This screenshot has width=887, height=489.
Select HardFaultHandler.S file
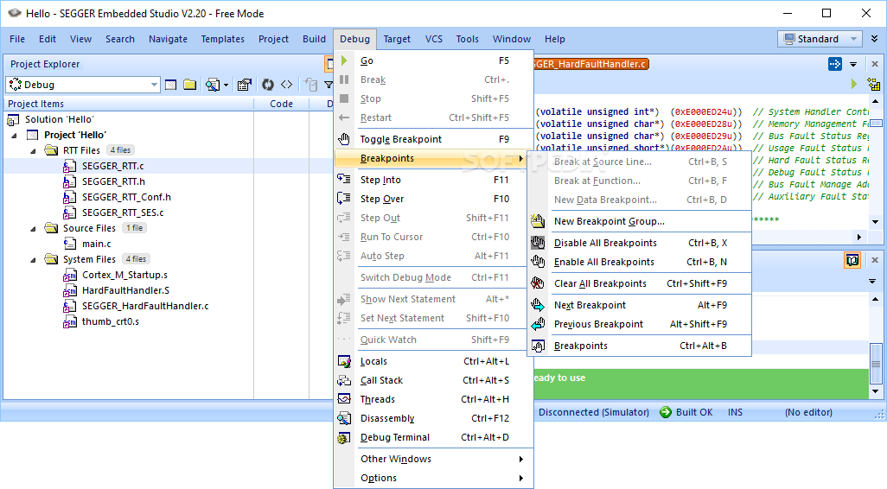125,290
